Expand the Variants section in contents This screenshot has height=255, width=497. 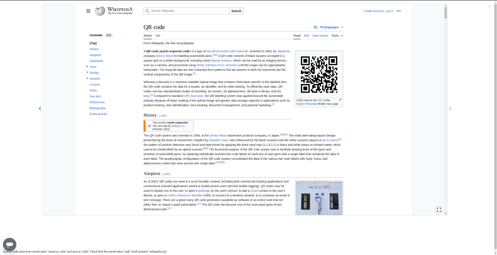(87, 78)
